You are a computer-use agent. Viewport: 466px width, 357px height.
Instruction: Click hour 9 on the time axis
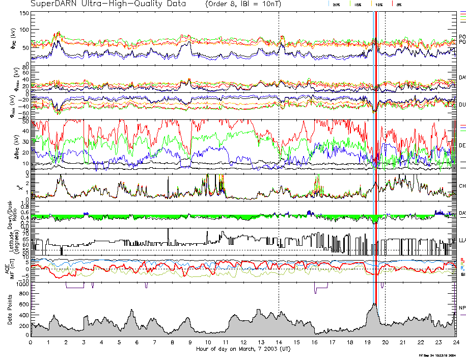tap(190, 342)
